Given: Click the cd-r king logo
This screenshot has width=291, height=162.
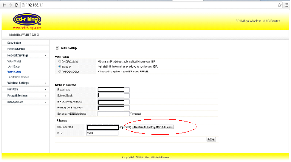Looking at the screenshot, I should pyautogui.click(x=27, y=19).
